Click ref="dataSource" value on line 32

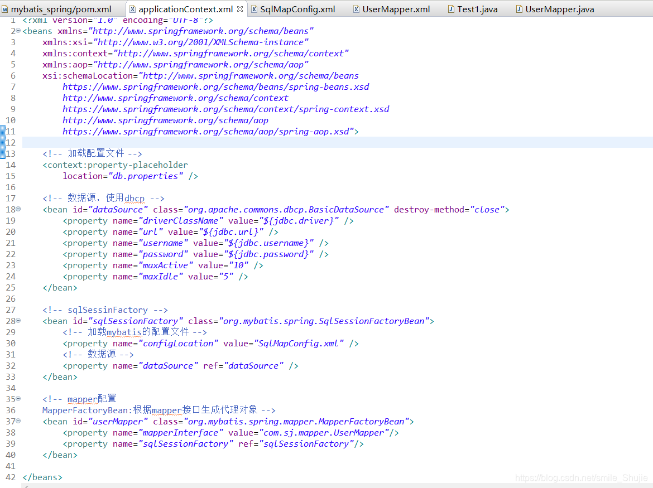pyautogui.click(x=253, y=366)
